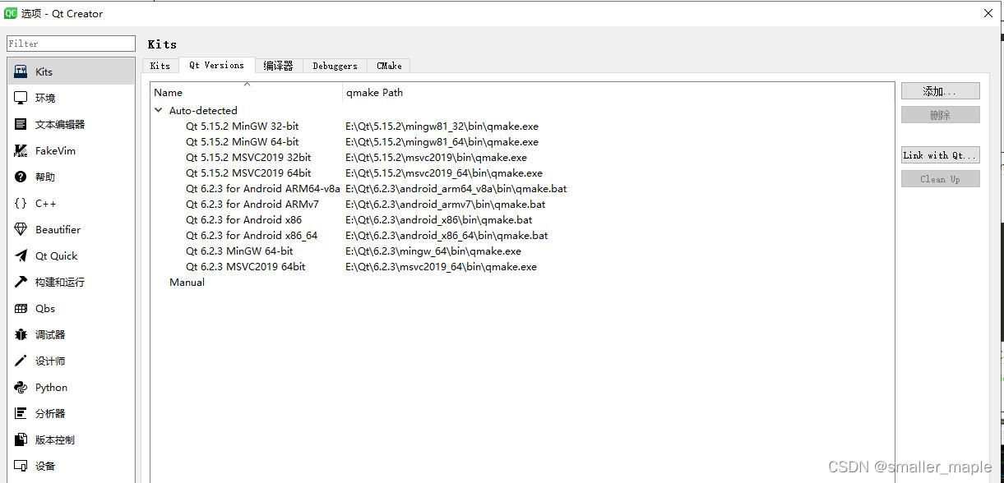Open the FakeVim category icon
Image resolution: width=1004 pixels, height=483 pixels.
21,150
